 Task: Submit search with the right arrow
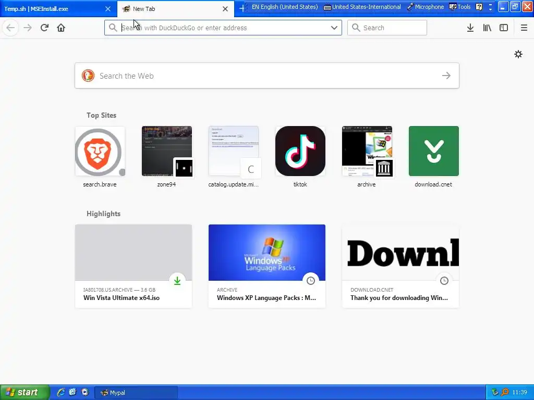(446, 76)
